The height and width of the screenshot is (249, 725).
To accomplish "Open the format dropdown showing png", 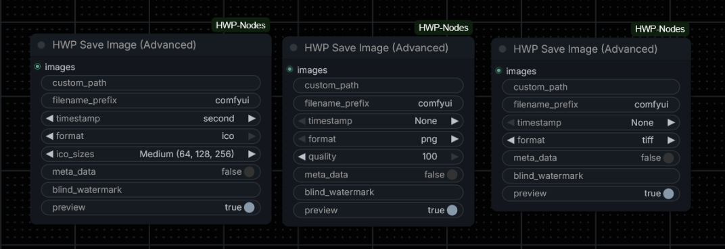I will click(378, 139).
